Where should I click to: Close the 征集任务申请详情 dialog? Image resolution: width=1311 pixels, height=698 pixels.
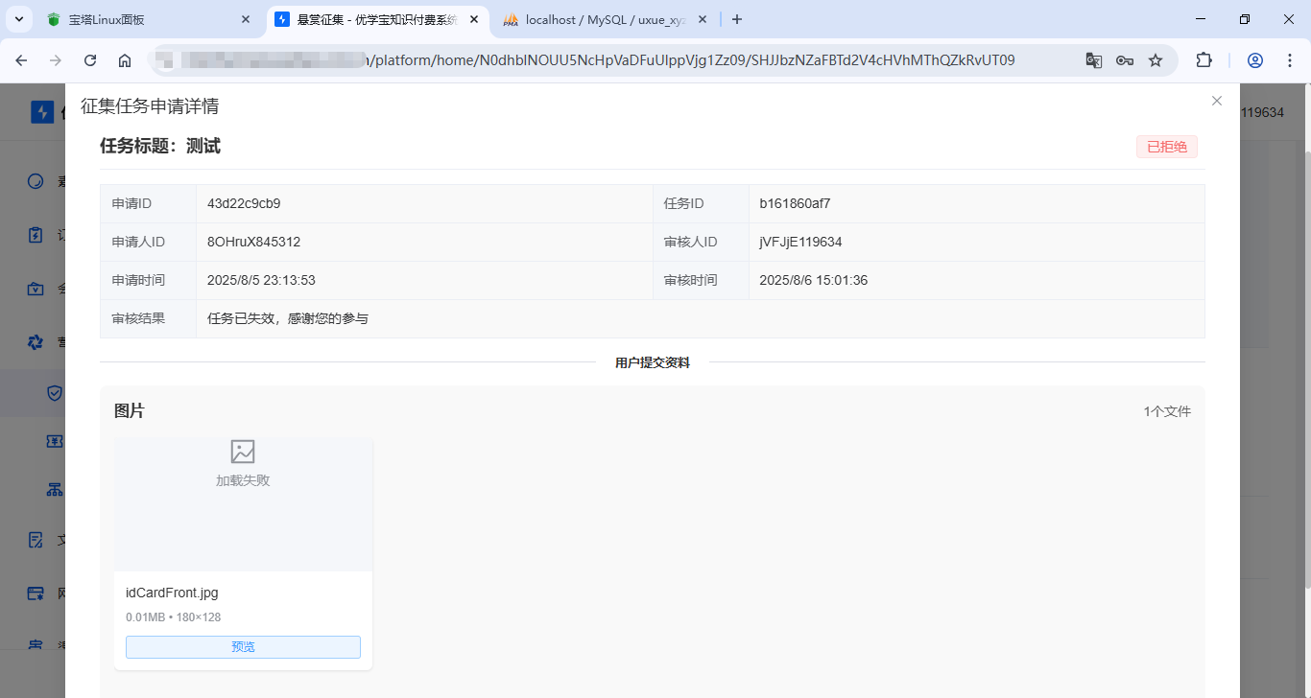click(x=1216, y=101)
